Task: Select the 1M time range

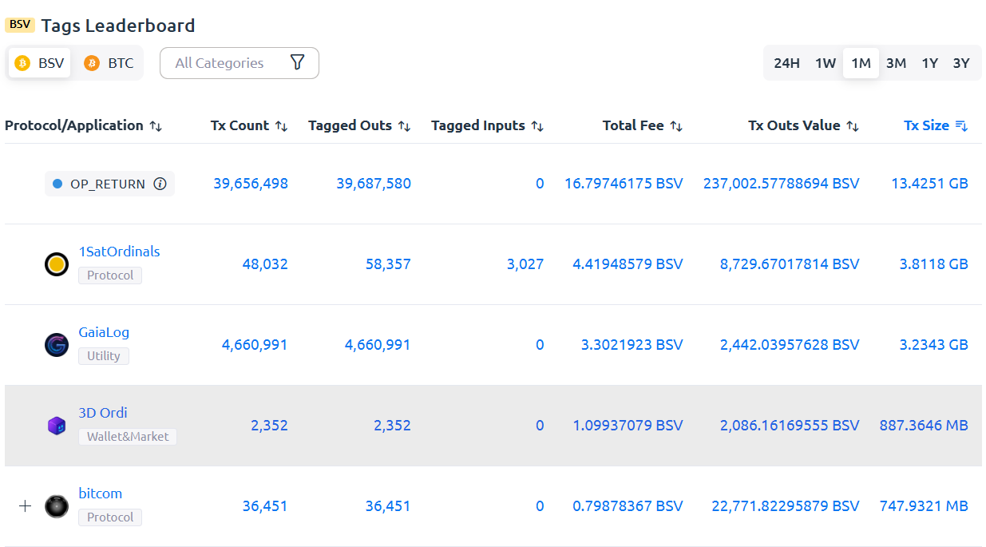Action: click(x=861, y=63)
